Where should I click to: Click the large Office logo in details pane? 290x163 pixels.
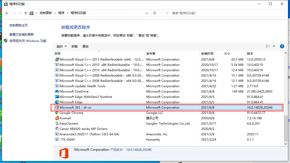point(64,153)
